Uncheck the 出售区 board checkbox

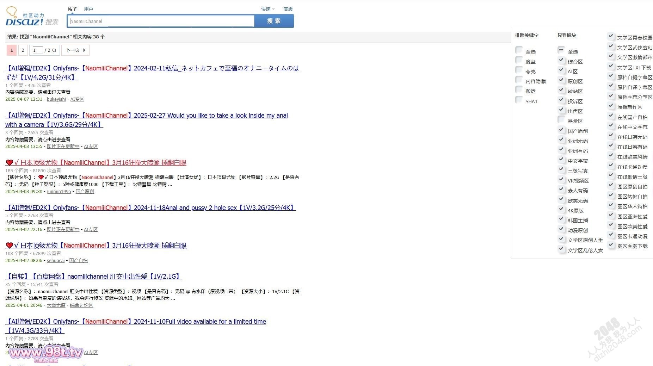[561, 110]
